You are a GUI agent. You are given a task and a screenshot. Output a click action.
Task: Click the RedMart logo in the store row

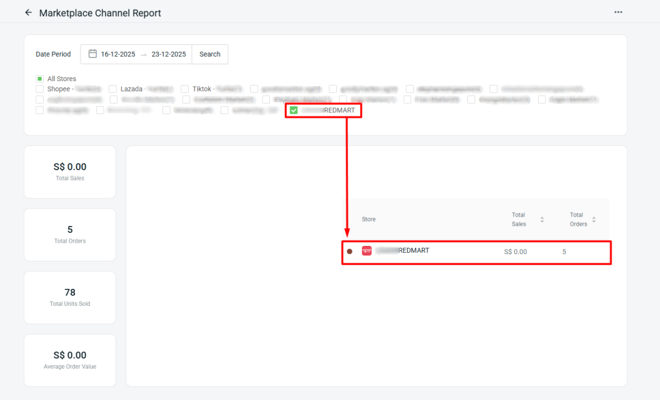coord(367,251)
